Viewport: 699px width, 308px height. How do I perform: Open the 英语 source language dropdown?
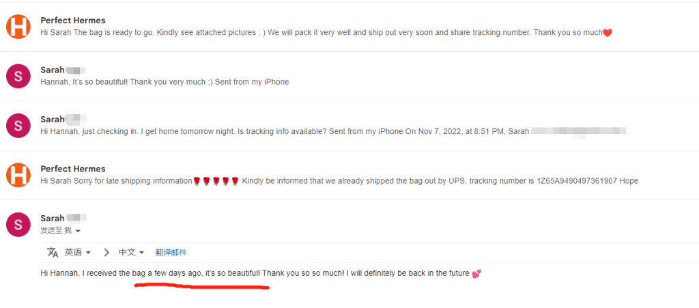[78, 253]
